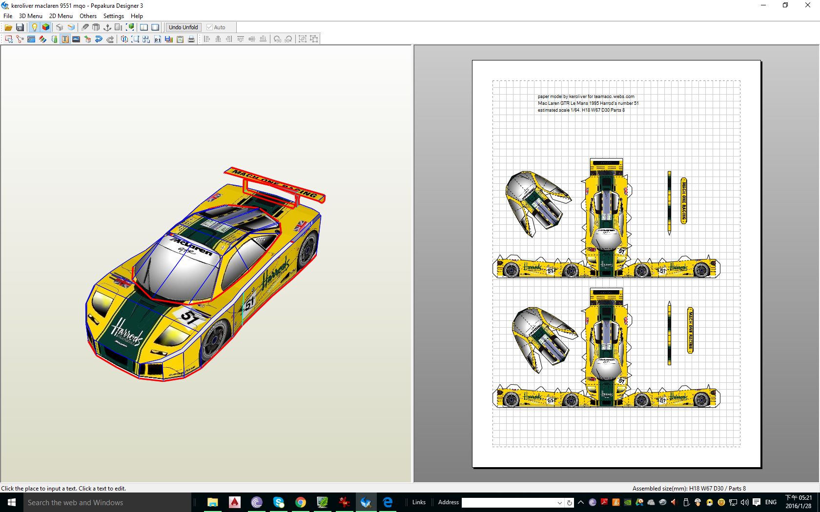The height and width of the screenshot is (512, 820).
Task: Open the Settings menu
Action: click(x=113, y=16)
